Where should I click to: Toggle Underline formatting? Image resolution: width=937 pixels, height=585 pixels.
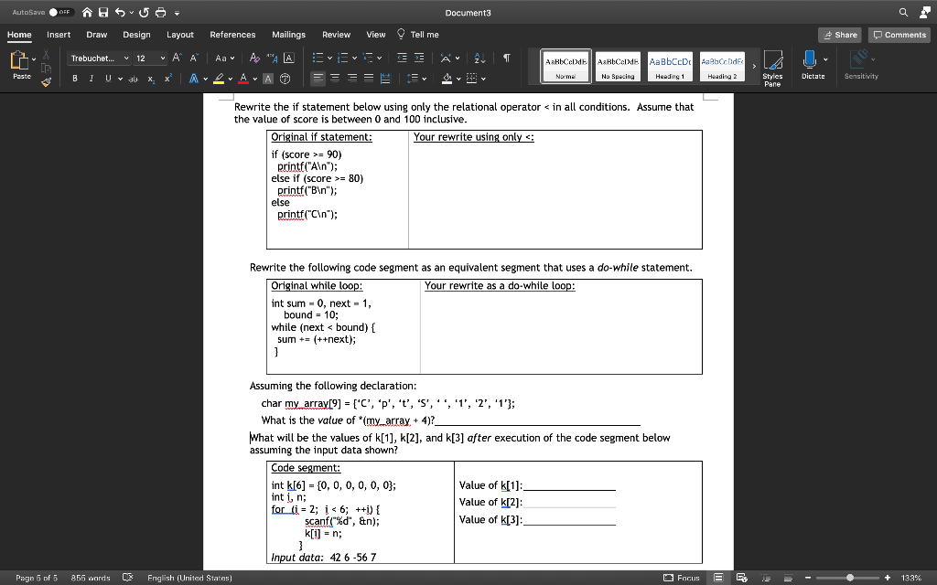(x=107, y=79)
